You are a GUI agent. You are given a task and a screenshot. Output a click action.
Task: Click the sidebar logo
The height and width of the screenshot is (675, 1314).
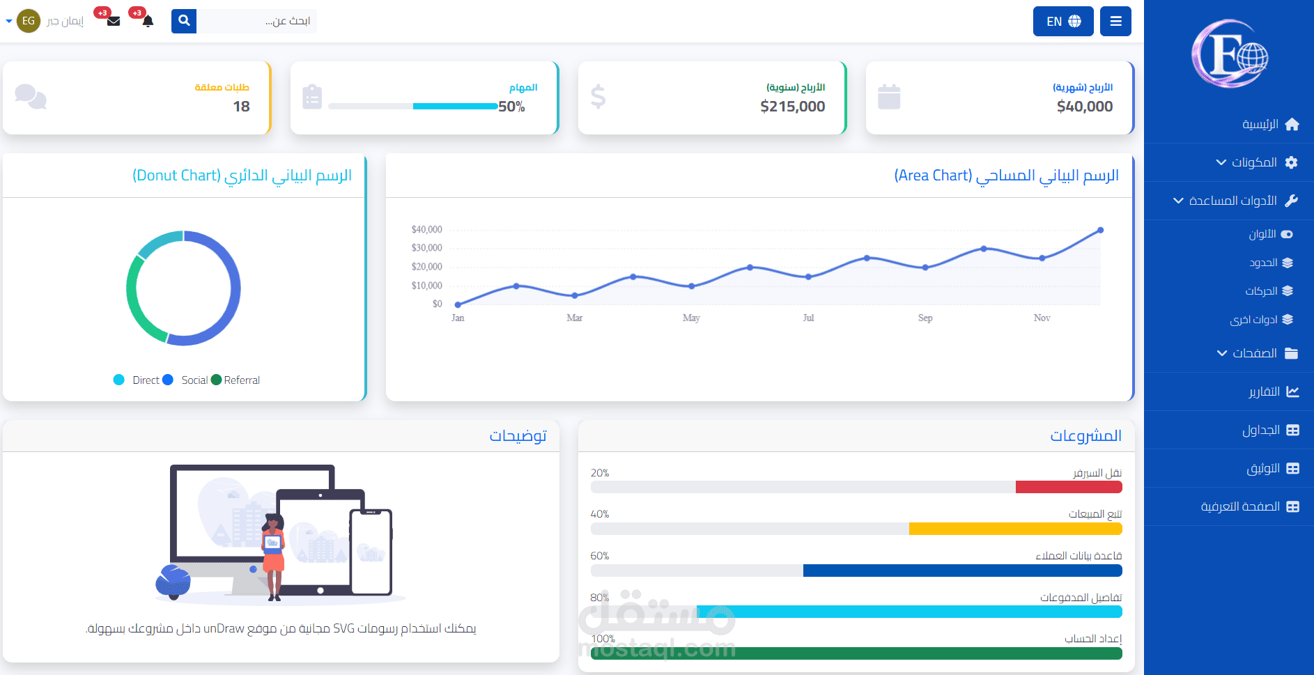click(1229, 54)
